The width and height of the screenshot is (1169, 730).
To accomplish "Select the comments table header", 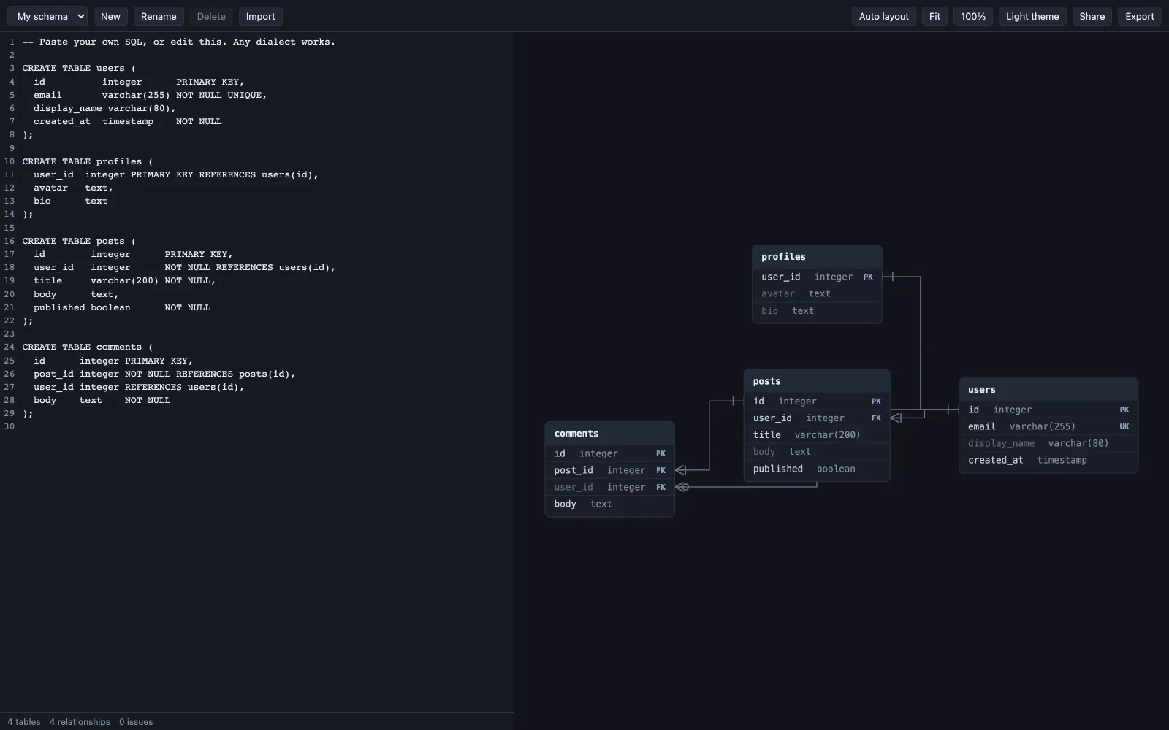I will [x=609, y=434].
